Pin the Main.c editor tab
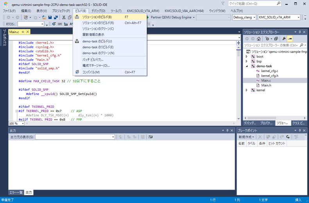 pyautogui.click(x=23, y=32)
